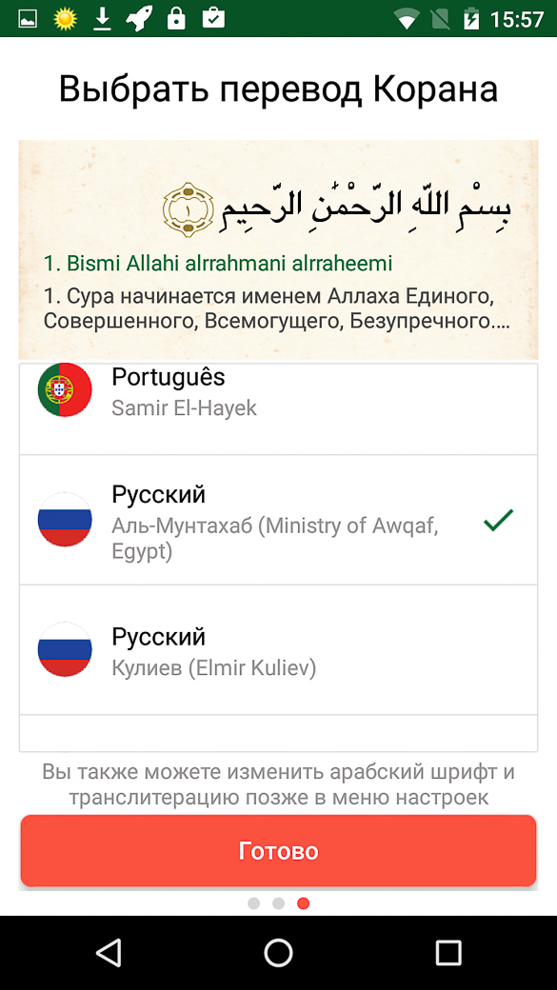Tap the Android home circle icon
The image size is (557, 990).
click(x=278, y=952)
